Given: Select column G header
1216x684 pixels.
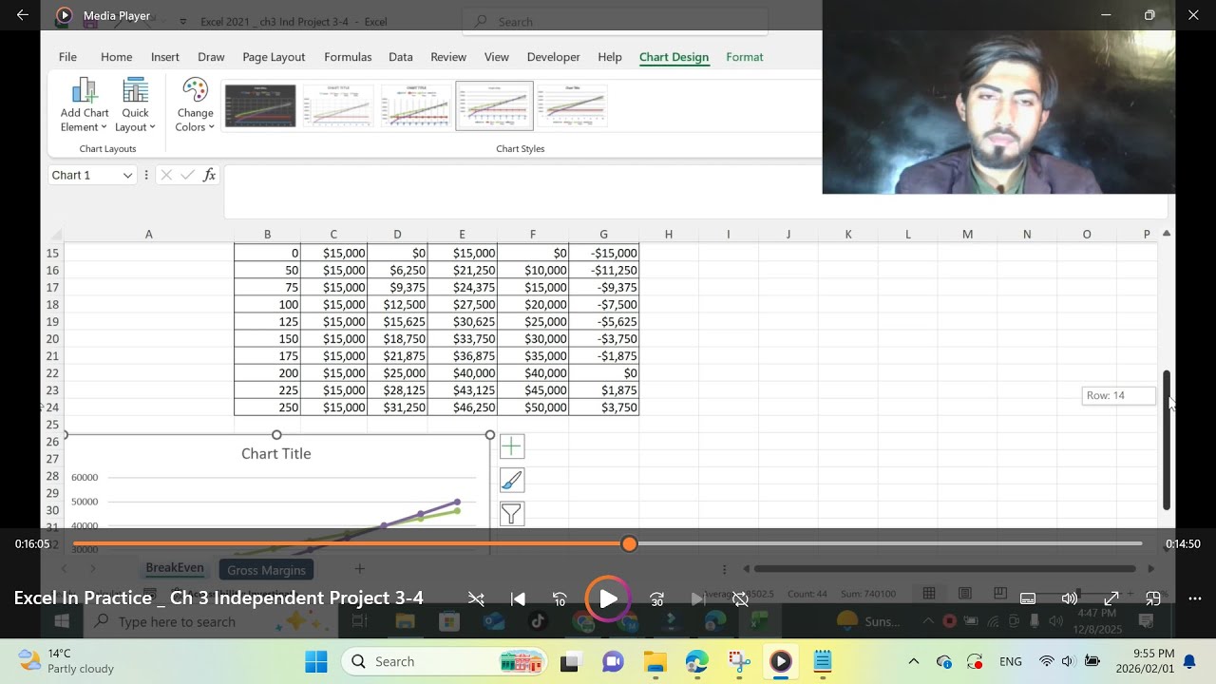Looking at the screenshot, I should click(x=603, y=234).
